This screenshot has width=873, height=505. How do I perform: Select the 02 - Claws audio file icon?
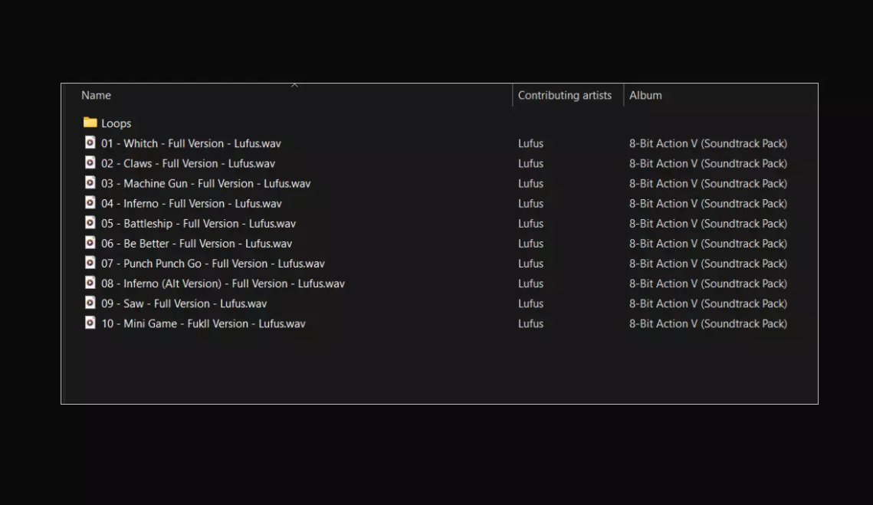[90, 162]
